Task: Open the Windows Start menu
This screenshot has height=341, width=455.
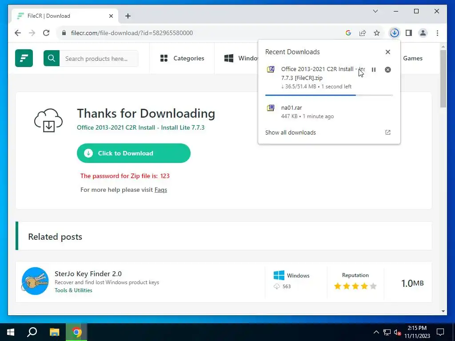Action: click(x=11, y=332)
